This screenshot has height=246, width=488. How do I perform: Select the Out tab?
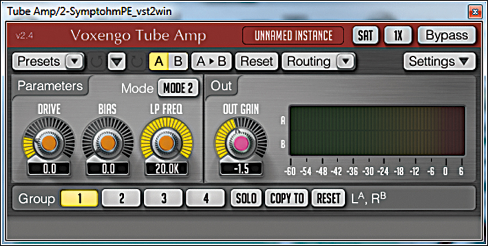(221, 85)
